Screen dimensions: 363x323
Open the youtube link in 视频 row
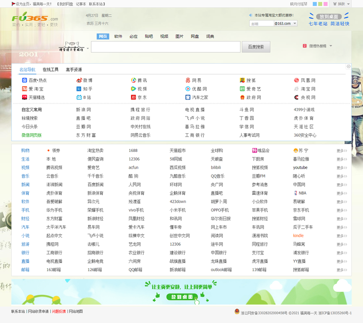300,168
